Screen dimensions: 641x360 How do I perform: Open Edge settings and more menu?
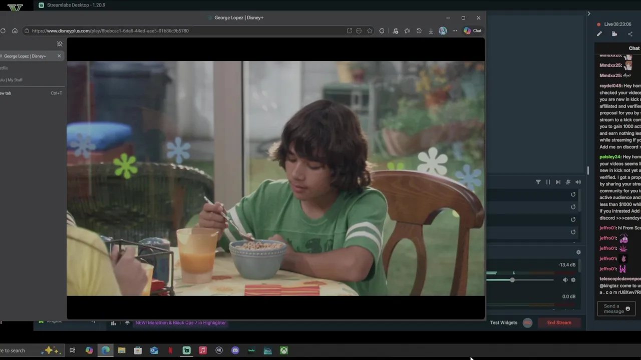point(455,30)
